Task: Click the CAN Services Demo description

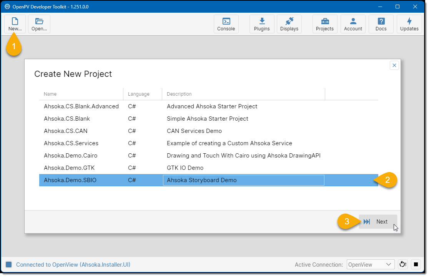Action: click(194, 131)
